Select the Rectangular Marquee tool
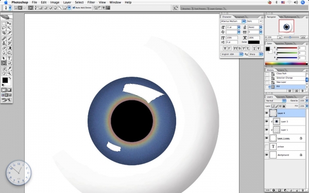 tap(4, 24)
